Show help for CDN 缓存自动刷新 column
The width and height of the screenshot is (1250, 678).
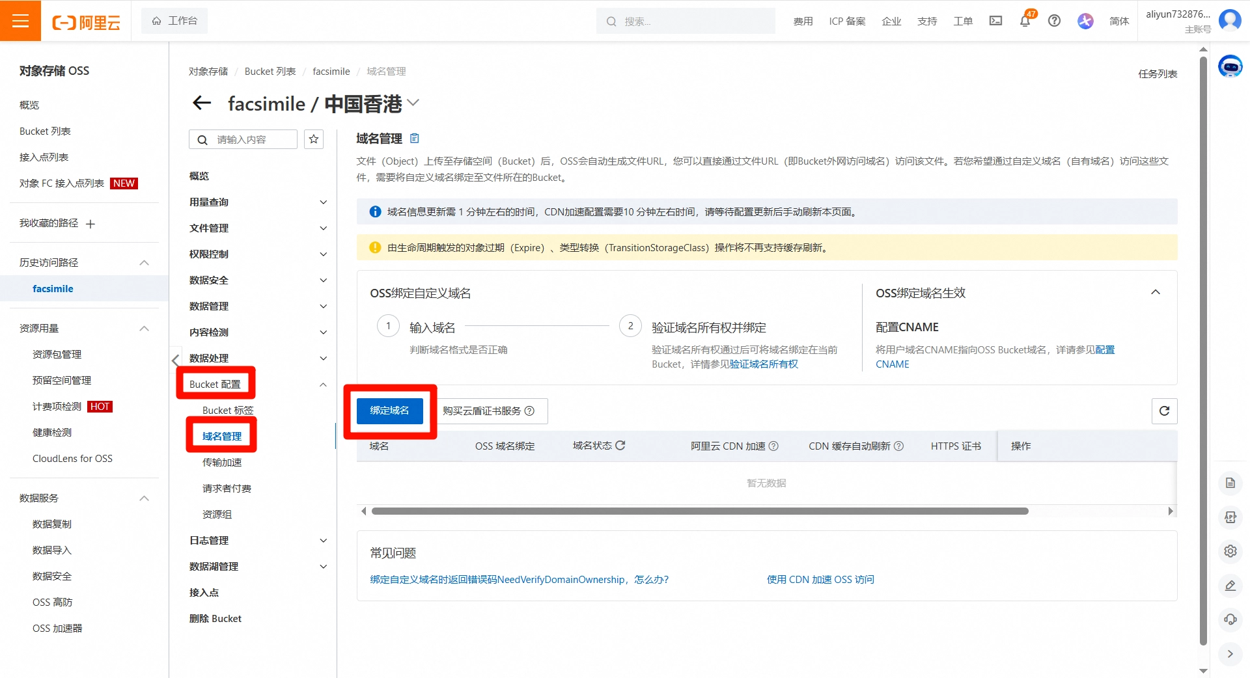tap(898, 446)
